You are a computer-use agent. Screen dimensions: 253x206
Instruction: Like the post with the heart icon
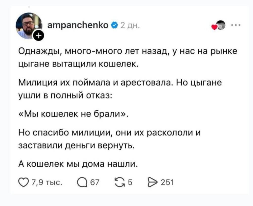coord(24,183)
